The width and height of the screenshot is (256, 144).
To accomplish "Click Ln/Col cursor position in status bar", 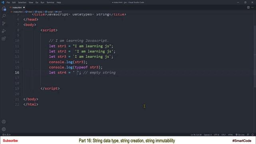I will pyautogui.click(x=196, y=135).
